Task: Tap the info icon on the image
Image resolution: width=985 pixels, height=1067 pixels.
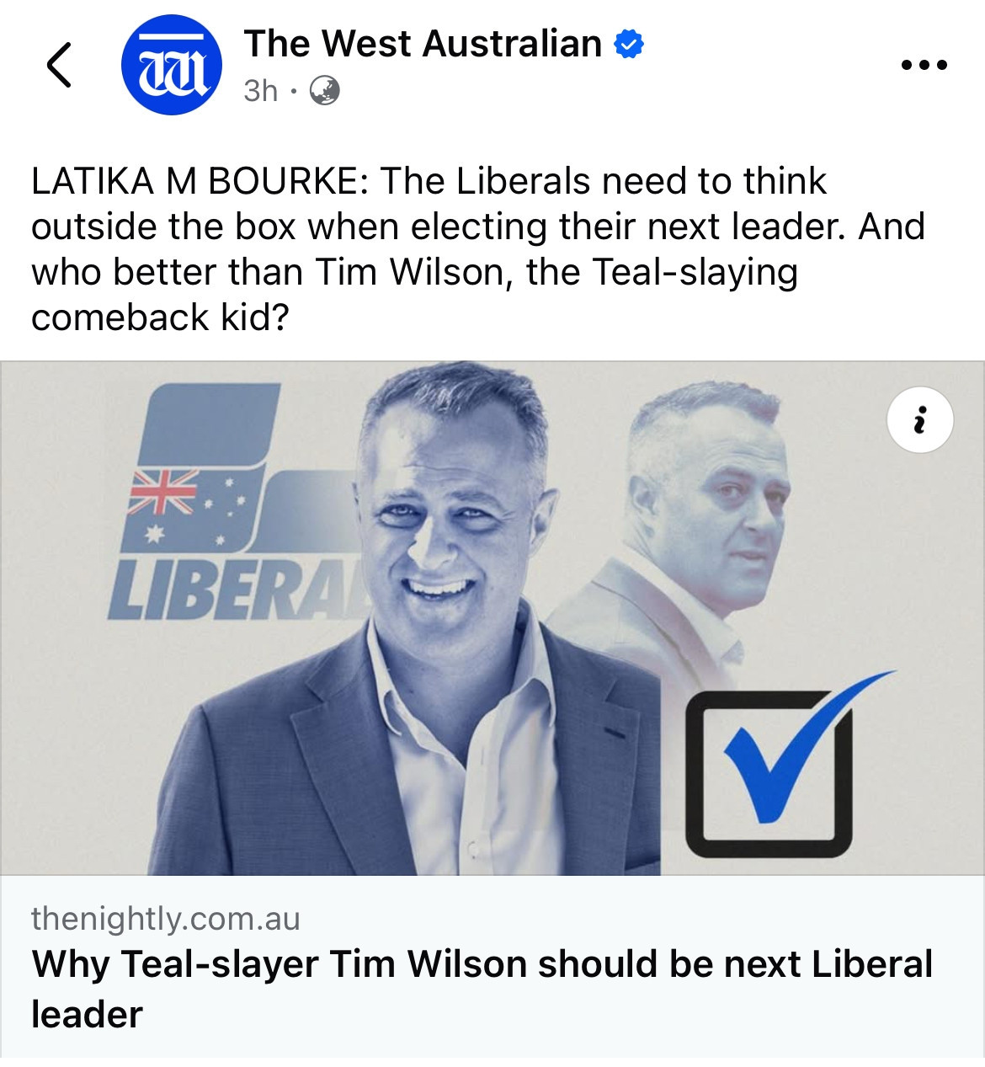Action: pos(920,419)
